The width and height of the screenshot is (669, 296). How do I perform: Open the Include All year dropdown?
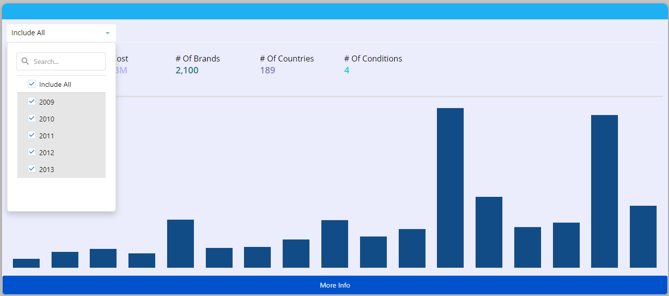click(x=61, y=33)
